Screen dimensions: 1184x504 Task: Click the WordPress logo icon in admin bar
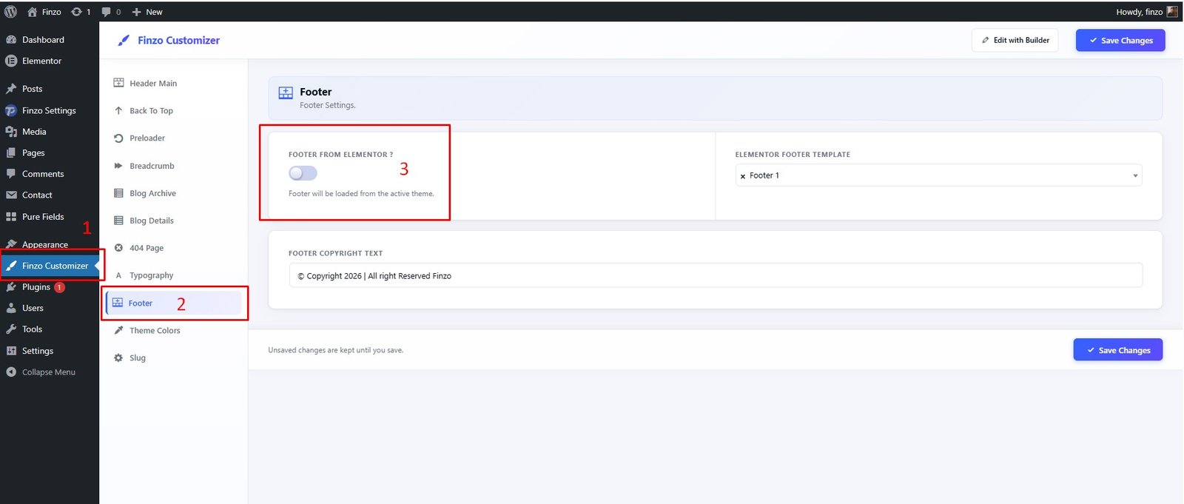pos(11,12)
